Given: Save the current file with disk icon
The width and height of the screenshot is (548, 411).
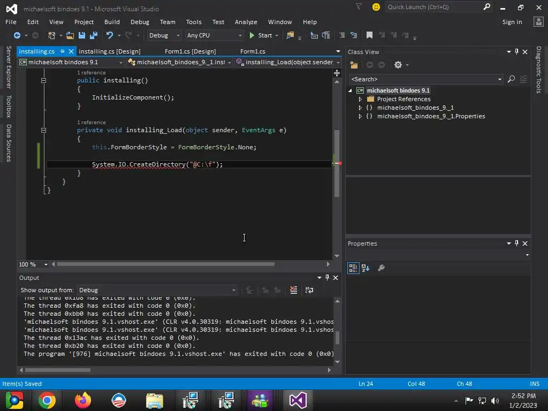Looking at the screenshot, I should click(82, 35).
